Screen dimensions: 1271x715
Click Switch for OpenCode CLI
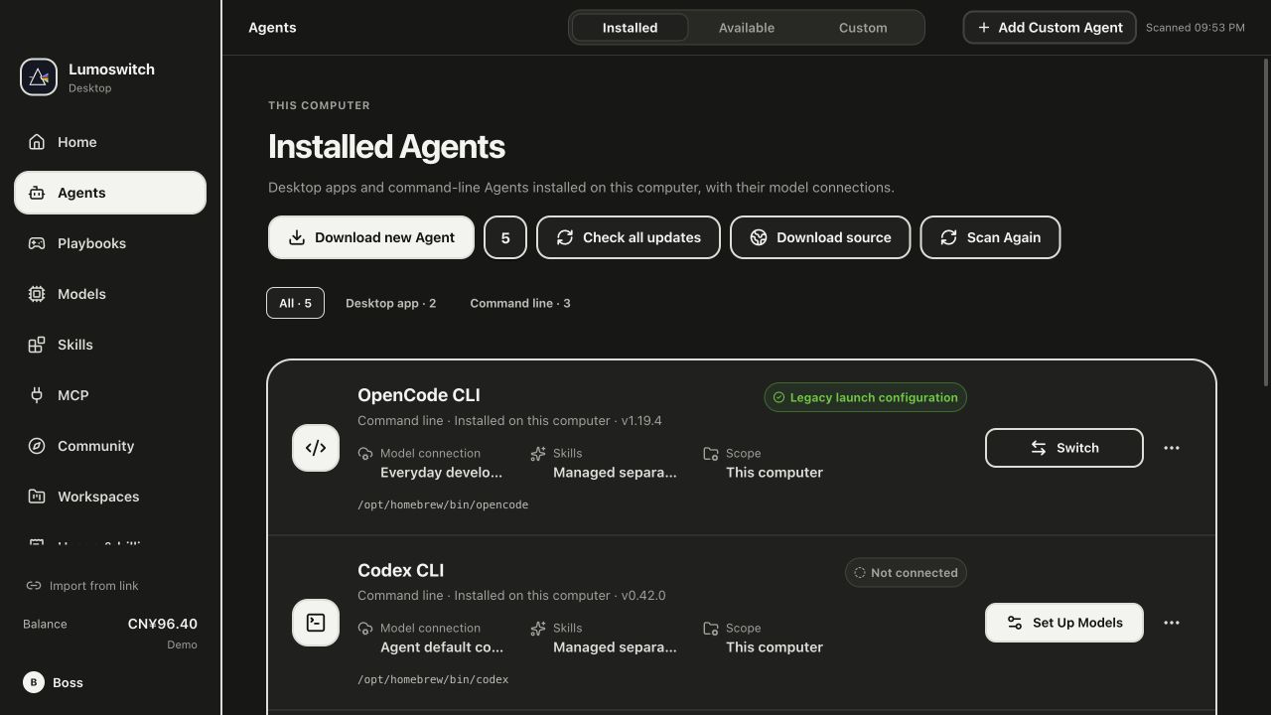point(1064,448)
